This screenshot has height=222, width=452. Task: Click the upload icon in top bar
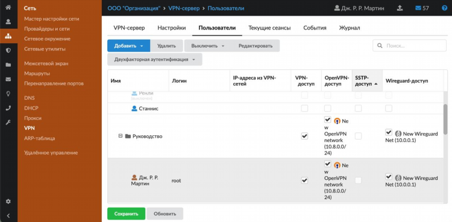tap(400, 8)
